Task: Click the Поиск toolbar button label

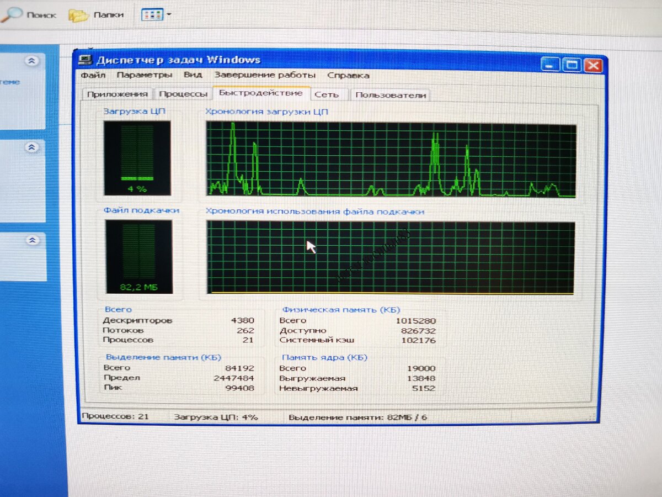Action: point(41,15)
